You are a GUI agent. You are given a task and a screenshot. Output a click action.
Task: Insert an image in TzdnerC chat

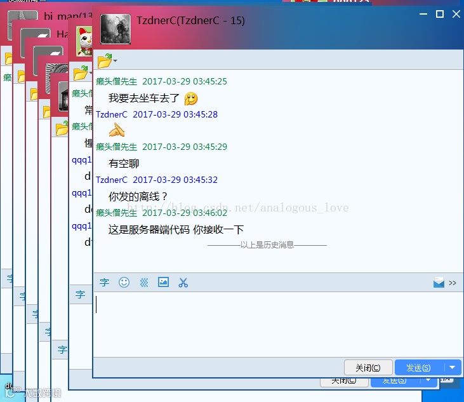[x=163, y=282]
